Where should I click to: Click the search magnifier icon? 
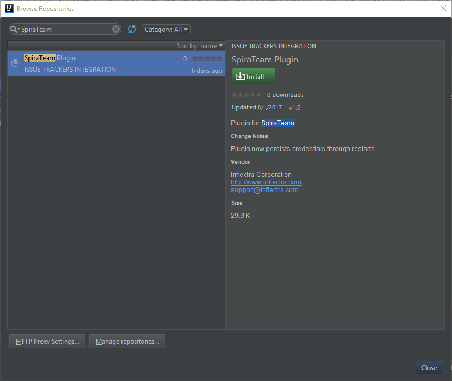[x=14, y=29]
